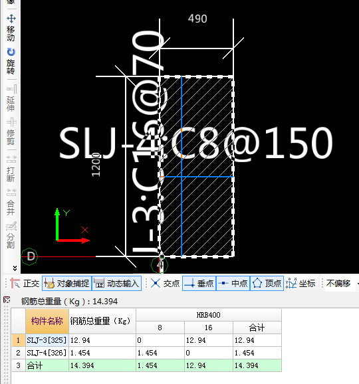Select the Extend (延伸) tool
The image size is (359, 384).
(11, 98)
